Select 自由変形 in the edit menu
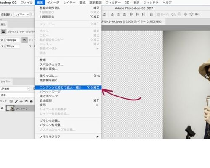210x168 pixels. pos(68,100)
